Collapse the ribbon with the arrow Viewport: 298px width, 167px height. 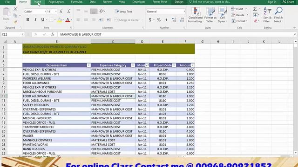click(x=294, y=27)
